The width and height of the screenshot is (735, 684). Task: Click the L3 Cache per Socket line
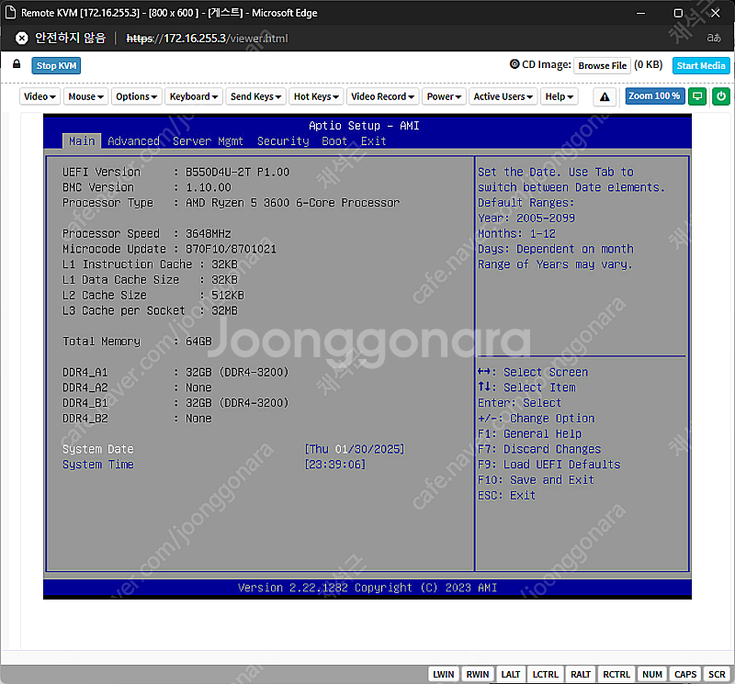pyautogui.click(x=150, y=310)
